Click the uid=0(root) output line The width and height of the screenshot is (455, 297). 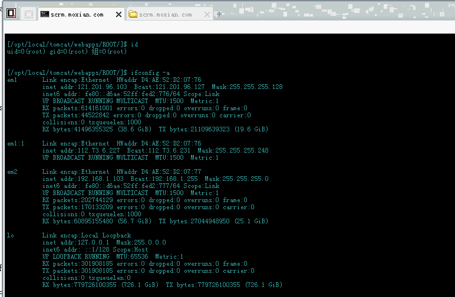pos(67,52)
